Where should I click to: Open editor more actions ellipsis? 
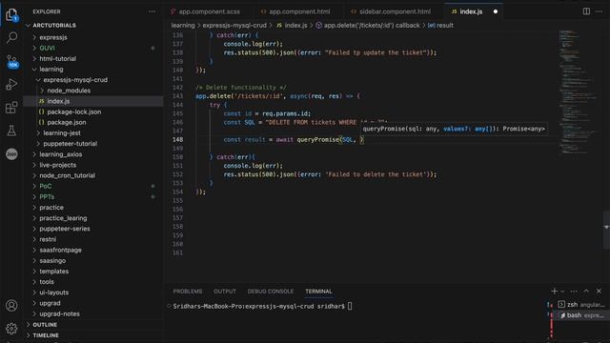[600, 11]
